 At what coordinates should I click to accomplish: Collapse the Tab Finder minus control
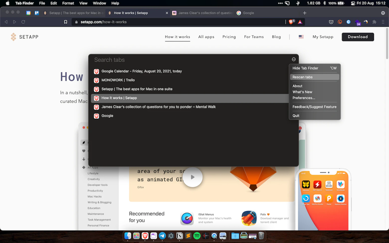tap(294, 59)
